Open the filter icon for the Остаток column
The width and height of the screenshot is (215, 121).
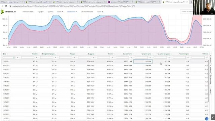click(x=112, y=57)
